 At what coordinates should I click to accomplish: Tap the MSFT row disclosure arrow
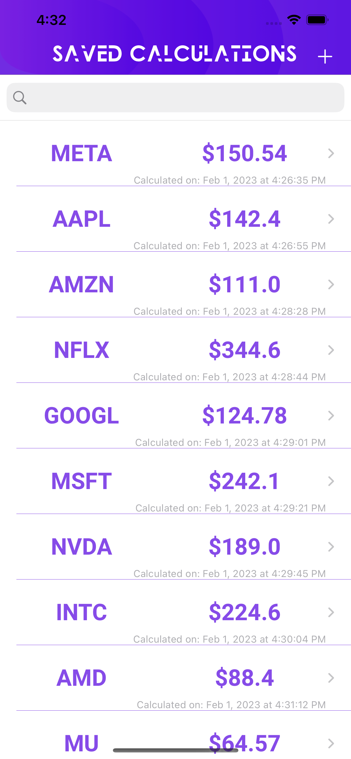(331, 481)
